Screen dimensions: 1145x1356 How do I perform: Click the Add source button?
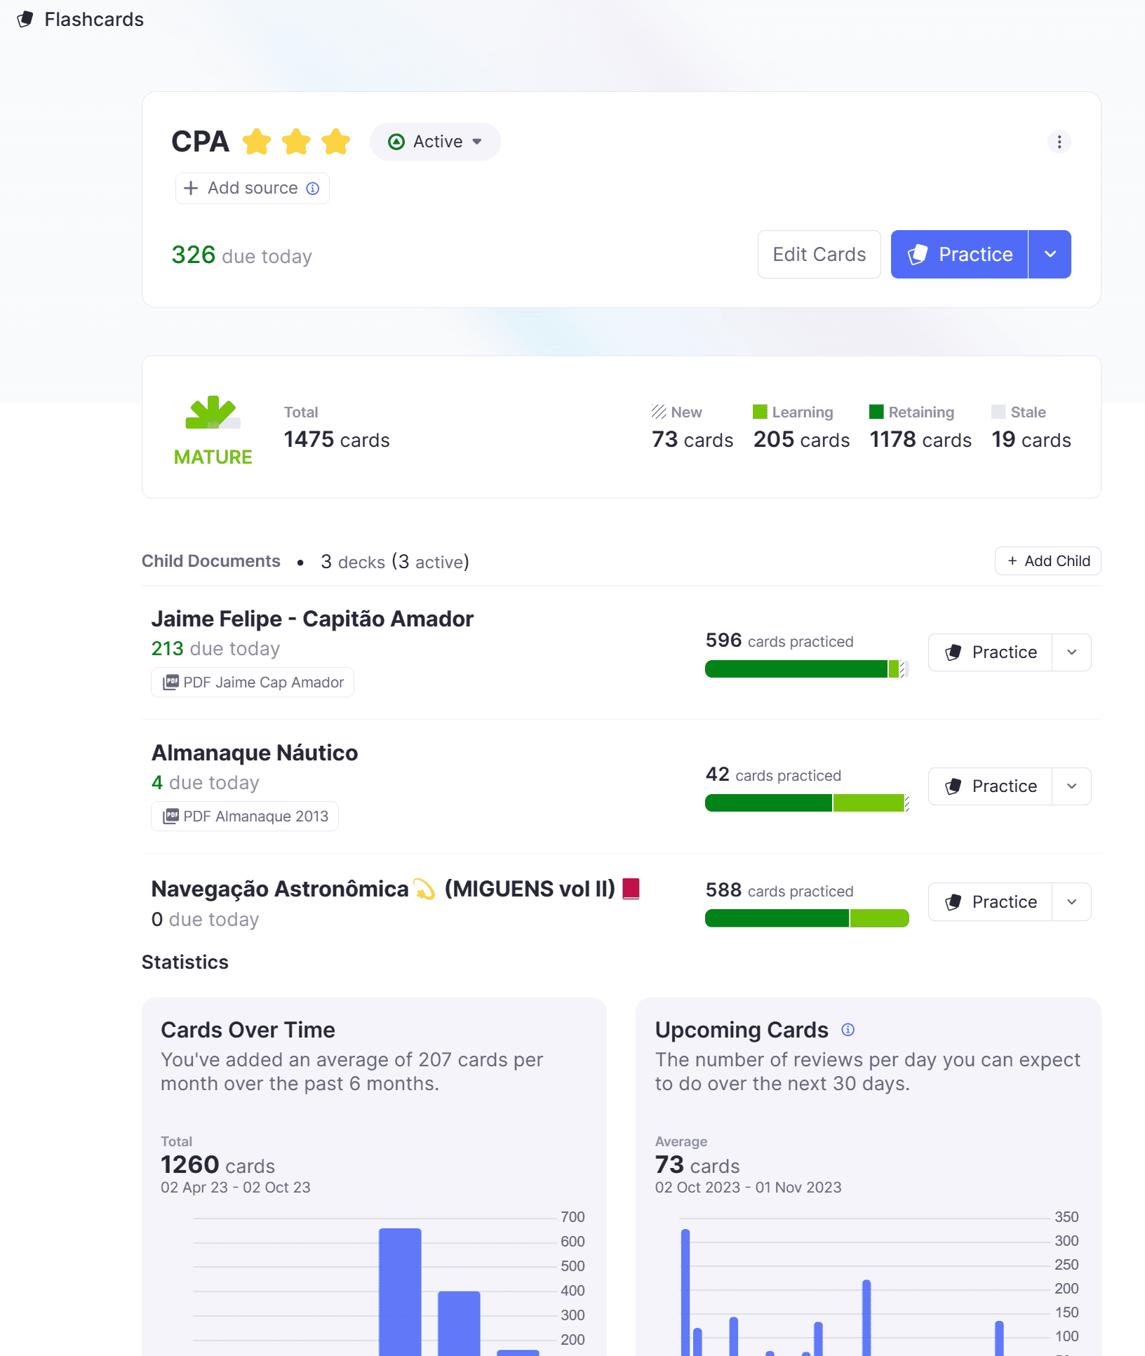pos(252,188)
